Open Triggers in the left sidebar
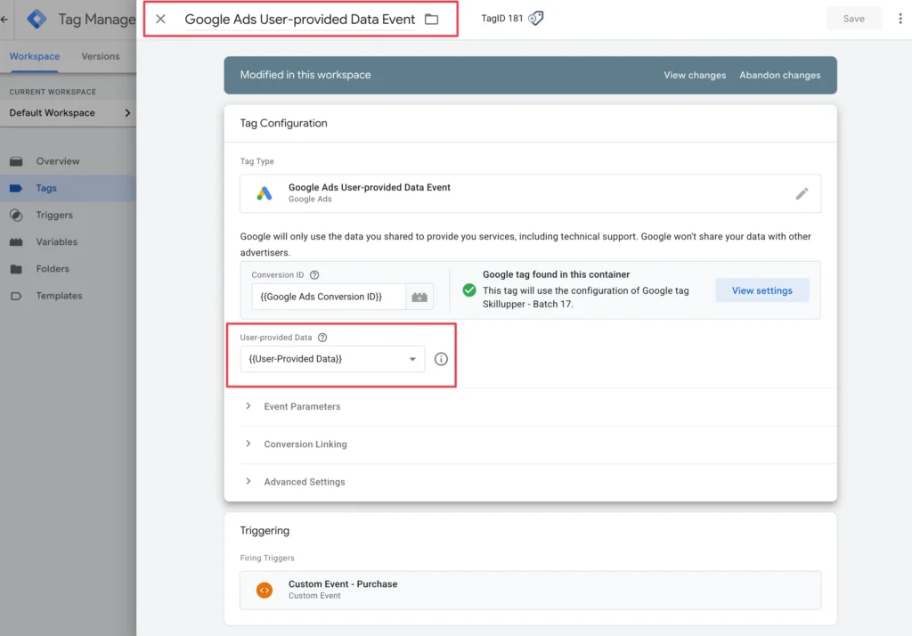This screenshot has width=912, height=636. click(x=54, y=216)
